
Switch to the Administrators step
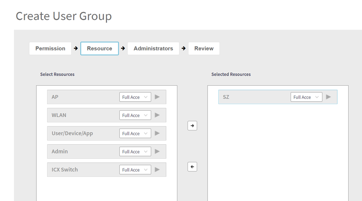(153, 48)
